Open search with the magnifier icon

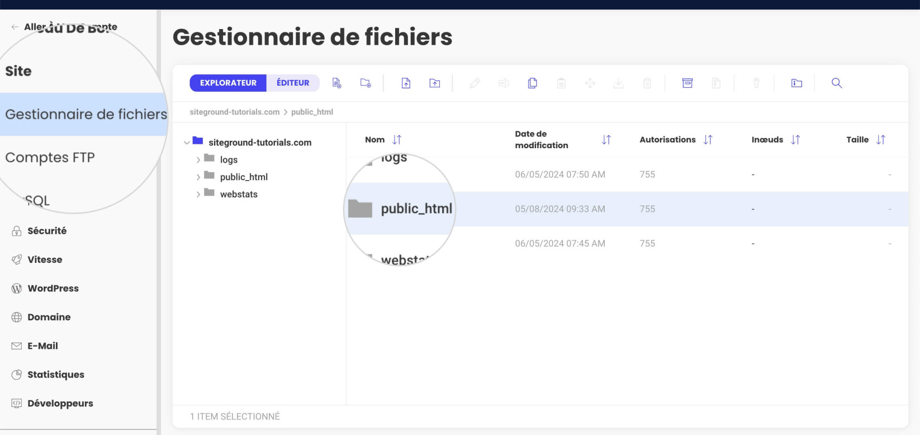click(x=837, y=83)
